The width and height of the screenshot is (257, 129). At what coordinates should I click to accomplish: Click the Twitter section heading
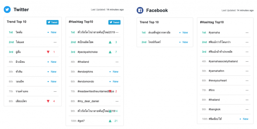tap(21, 10)
